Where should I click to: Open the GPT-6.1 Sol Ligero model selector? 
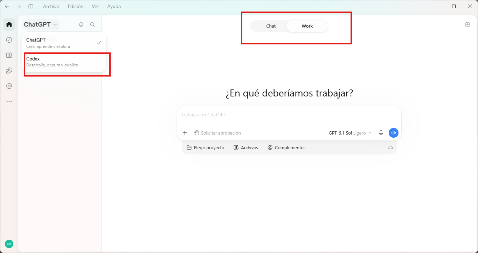[350, 133]
